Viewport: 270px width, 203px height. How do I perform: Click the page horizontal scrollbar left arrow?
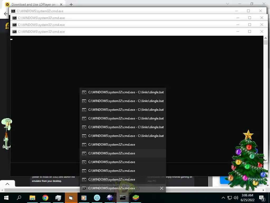point(2,190)
